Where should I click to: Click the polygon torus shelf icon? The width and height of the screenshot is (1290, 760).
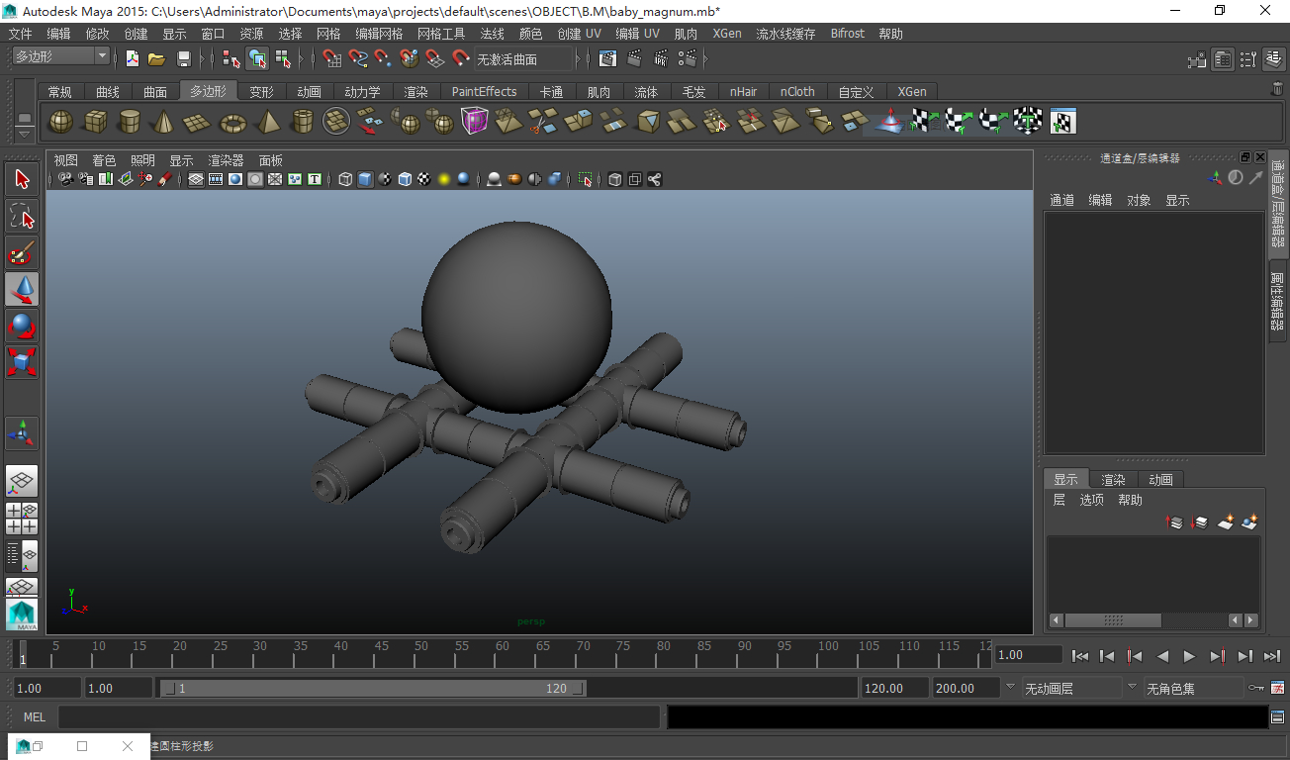point(232,122)
